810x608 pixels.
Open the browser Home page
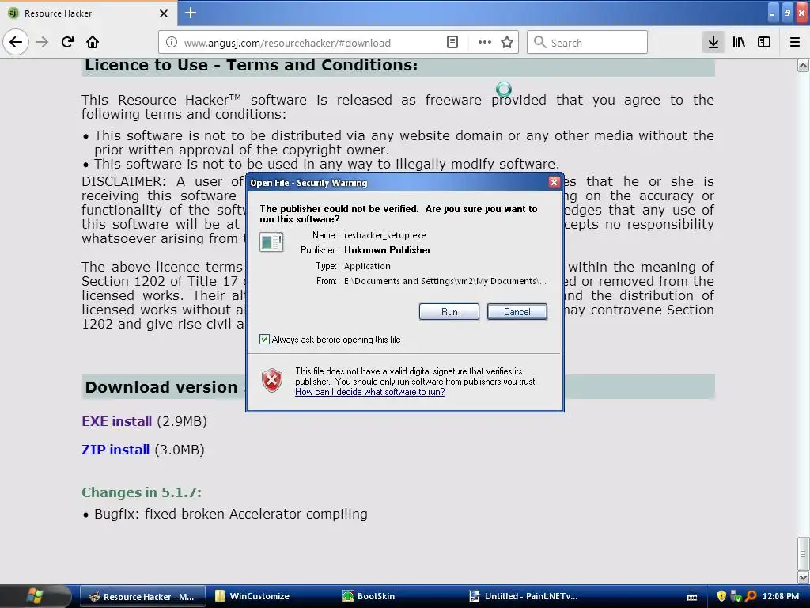[93, 42]
